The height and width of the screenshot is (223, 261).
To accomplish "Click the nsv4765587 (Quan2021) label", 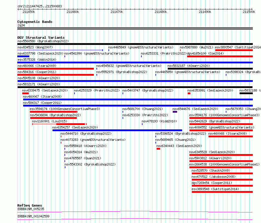I will [x=83, y=158].
